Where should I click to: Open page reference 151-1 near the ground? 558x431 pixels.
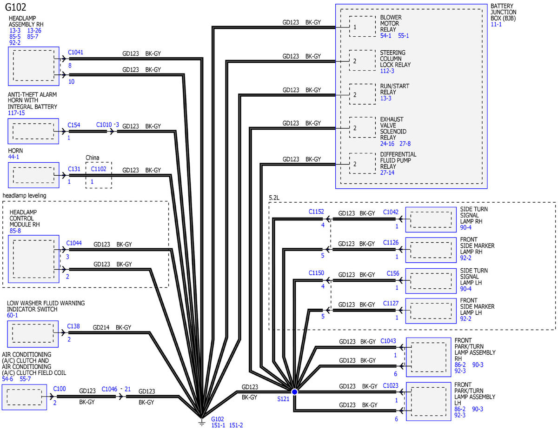(218, 425)
